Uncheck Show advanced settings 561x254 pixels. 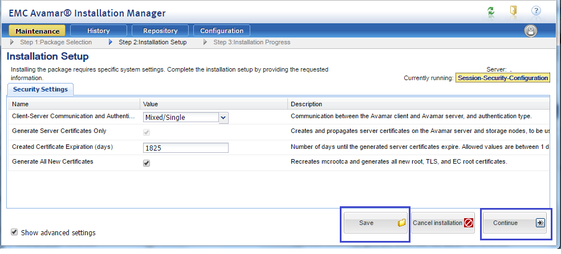pos(14,232)
